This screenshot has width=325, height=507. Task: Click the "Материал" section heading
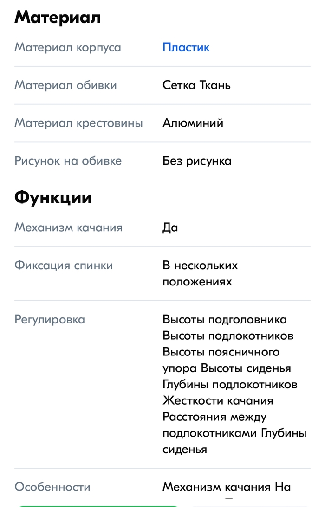(58, 18)
